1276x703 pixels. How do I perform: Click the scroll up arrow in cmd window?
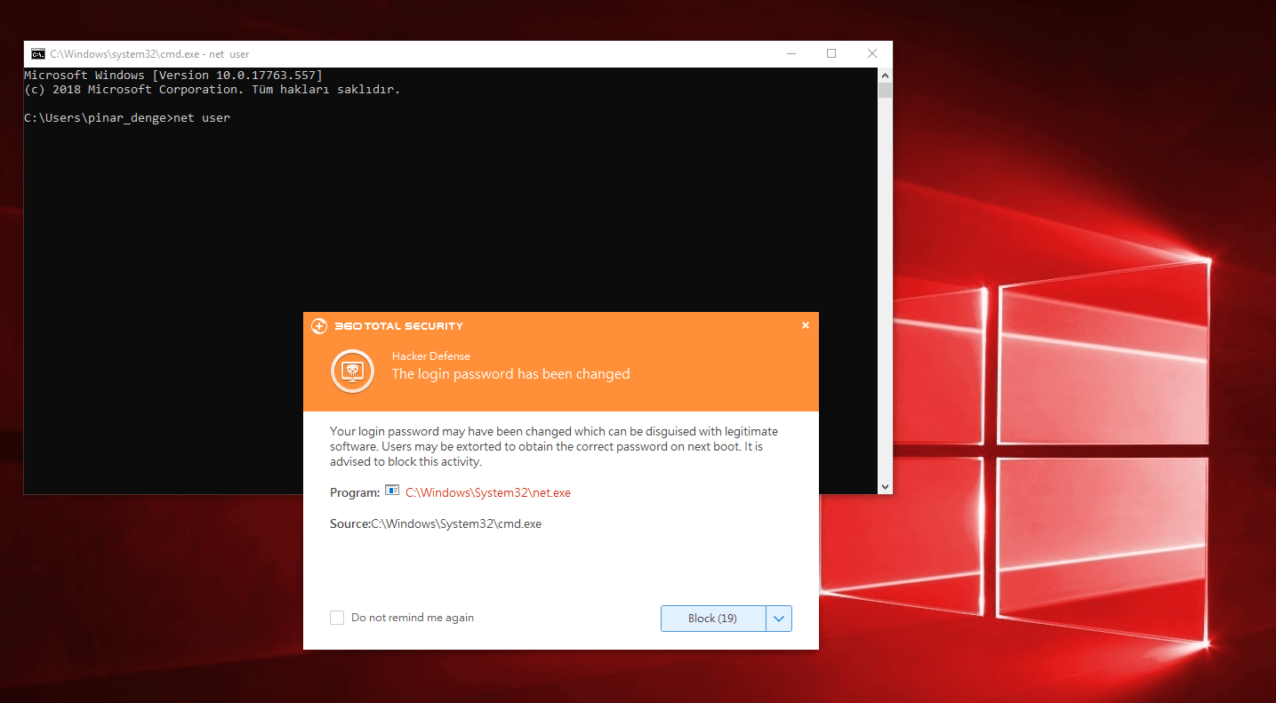click(x=885, y=76)
